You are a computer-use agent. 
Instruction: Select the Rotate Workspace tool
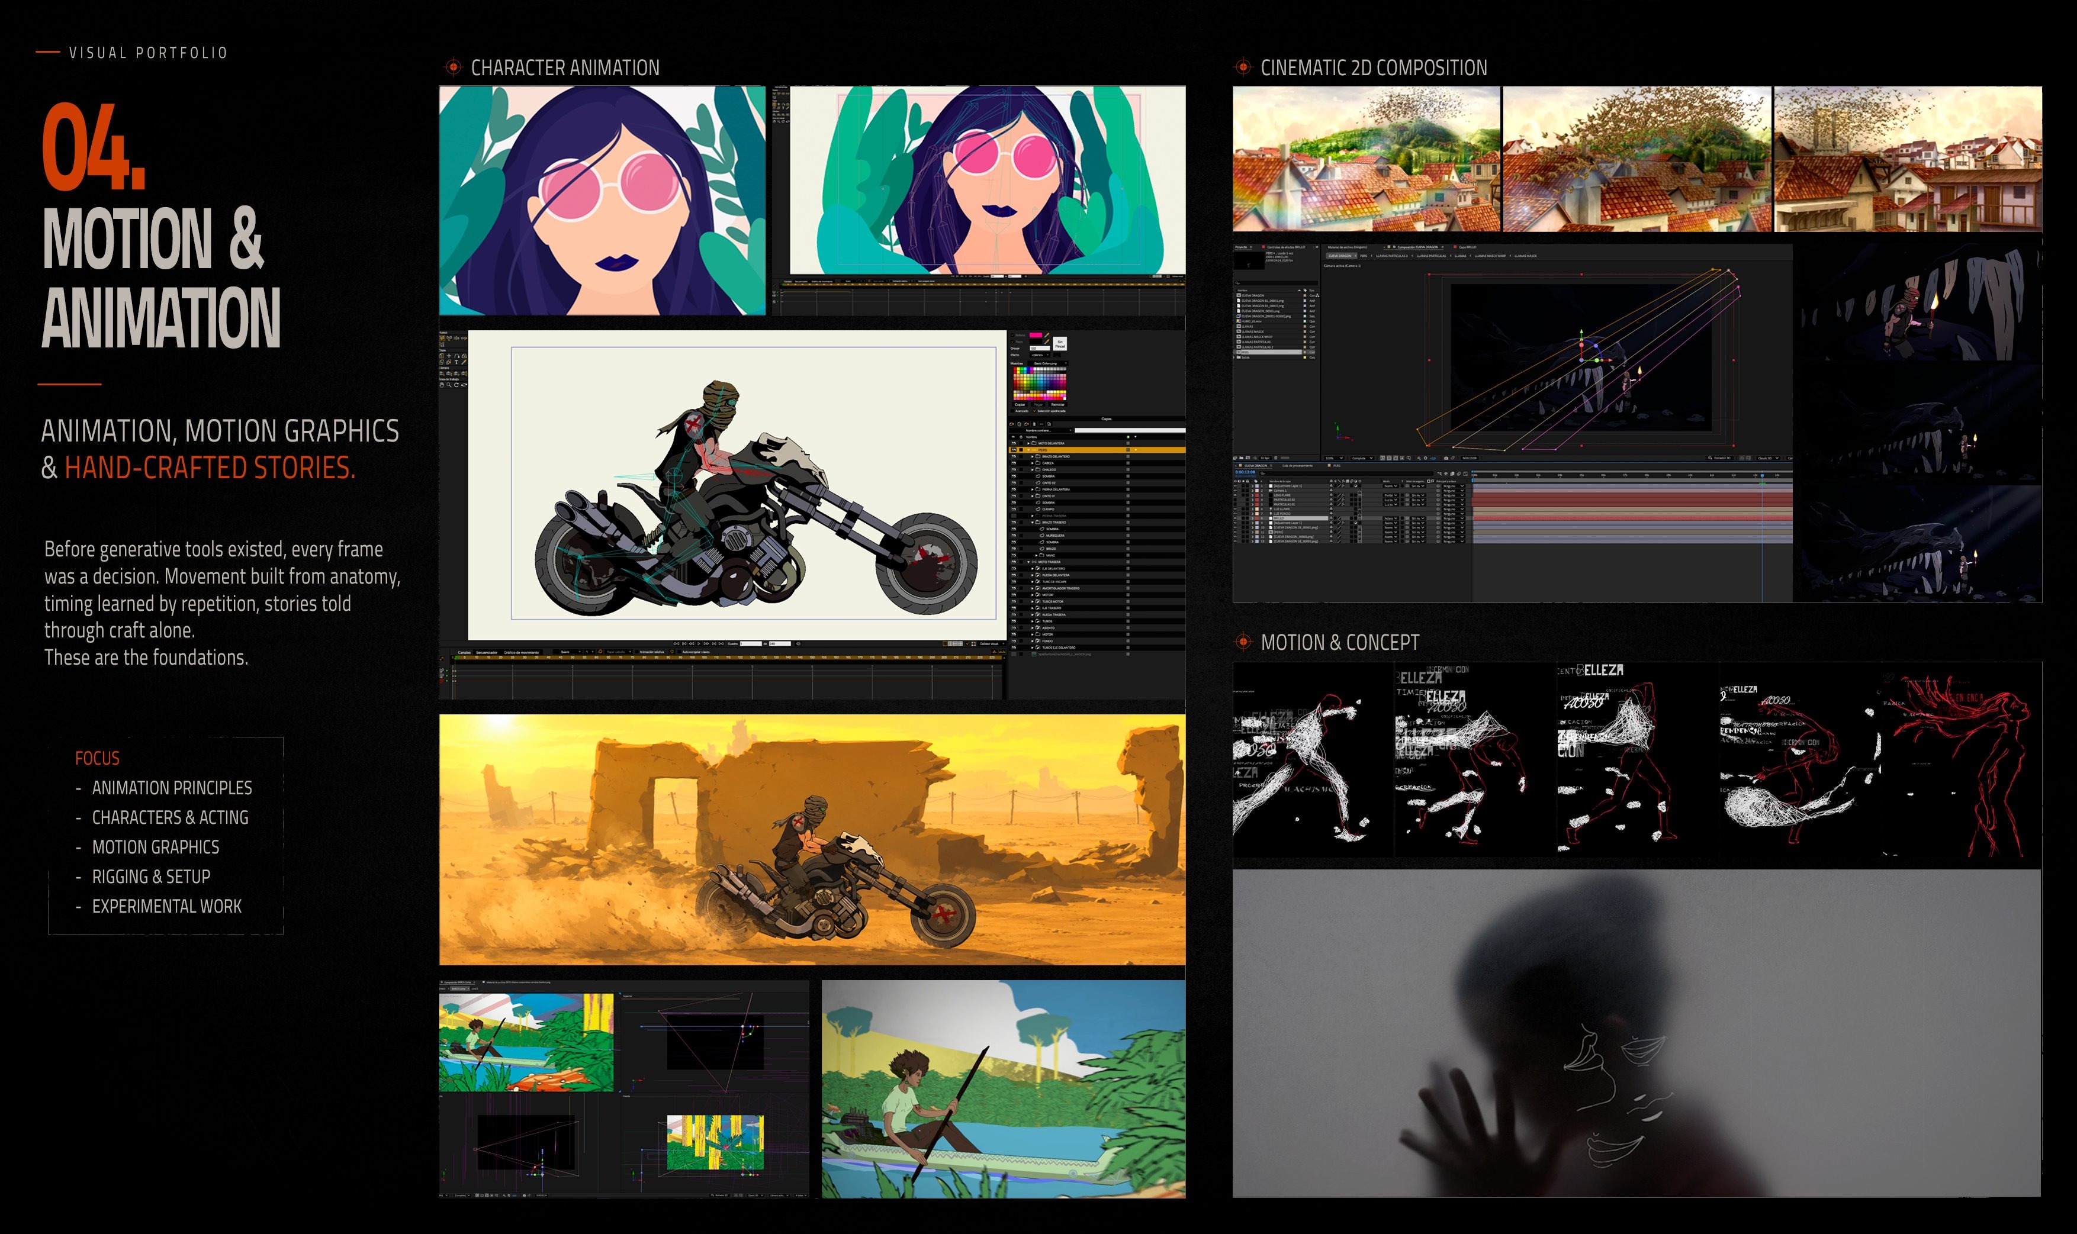point(456,385)
